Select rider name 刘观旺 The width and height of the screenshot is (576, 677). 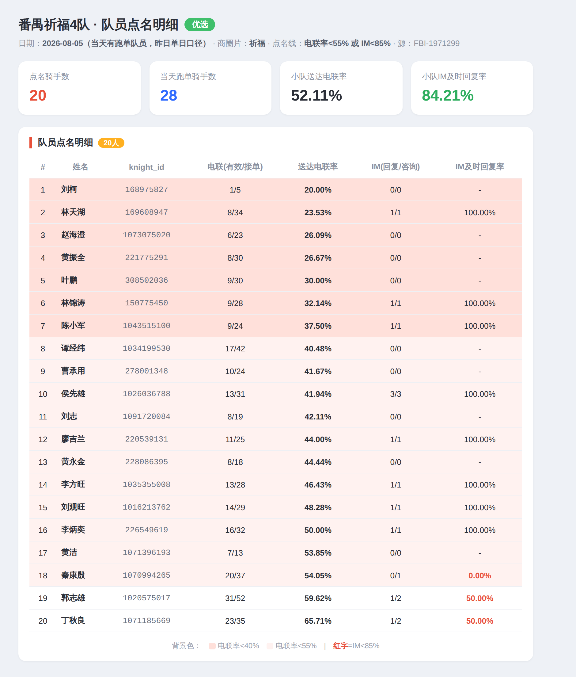[x=73, y=507]
